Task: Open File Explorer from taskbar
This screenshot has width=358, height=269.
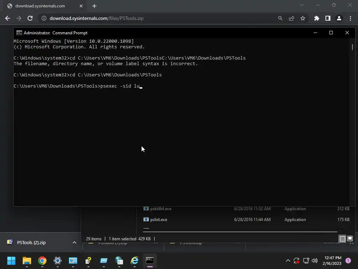Action: point(27,261)
